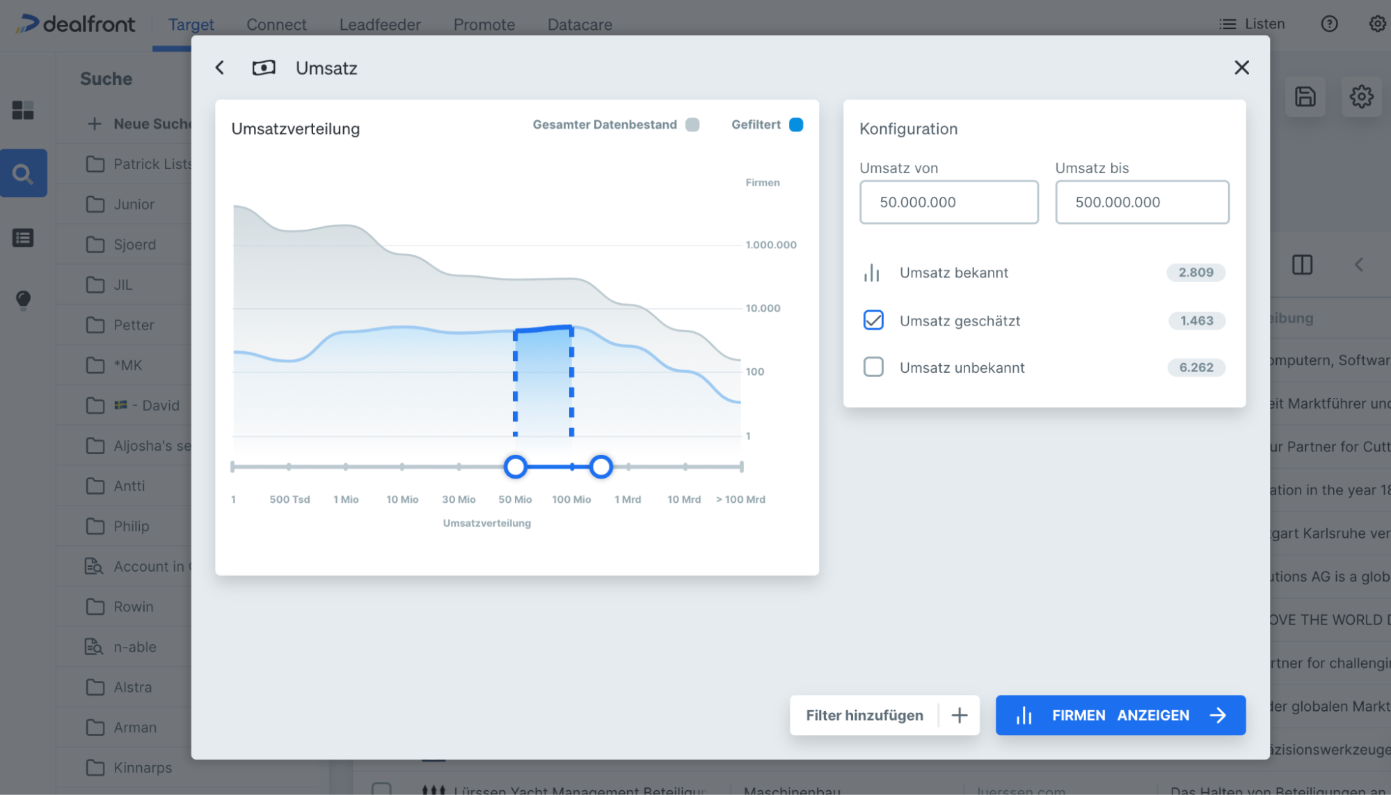The image size is (1391, 795).
Task: Click the dashboard grid icon in the sidebar
Action: point(23,110)
